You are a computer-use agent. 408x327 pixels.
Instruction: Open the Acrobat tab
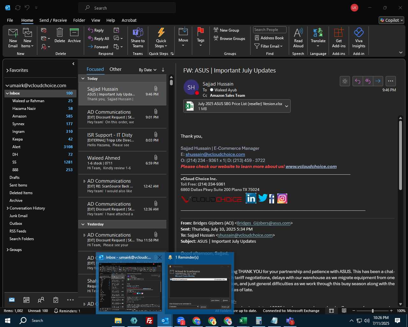(129, 20)
